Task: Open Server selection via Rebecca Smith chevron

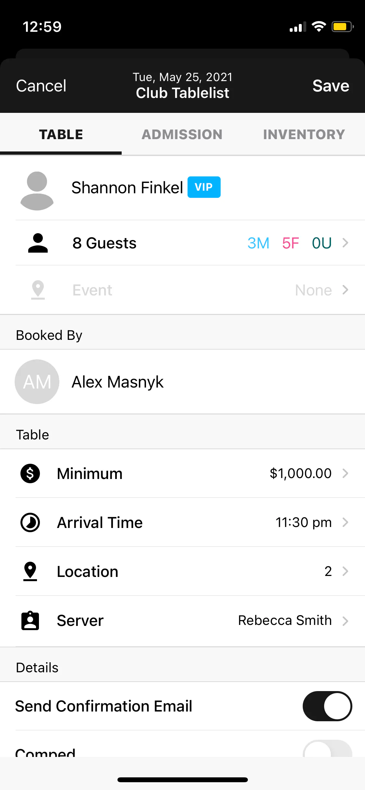Action: (x=346, y=621)
